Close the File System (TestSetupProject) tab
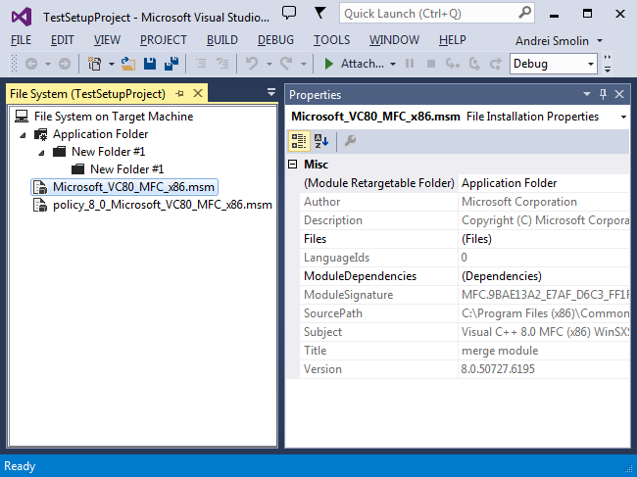637x477 pixels. coord(198,93)
